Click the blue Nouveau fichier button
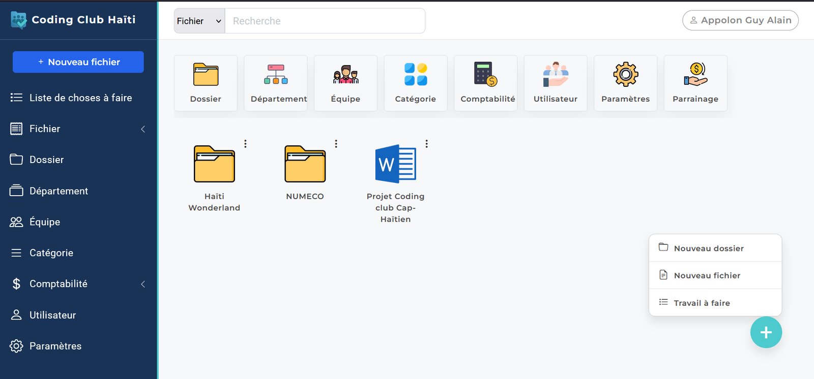 point(78,62)
